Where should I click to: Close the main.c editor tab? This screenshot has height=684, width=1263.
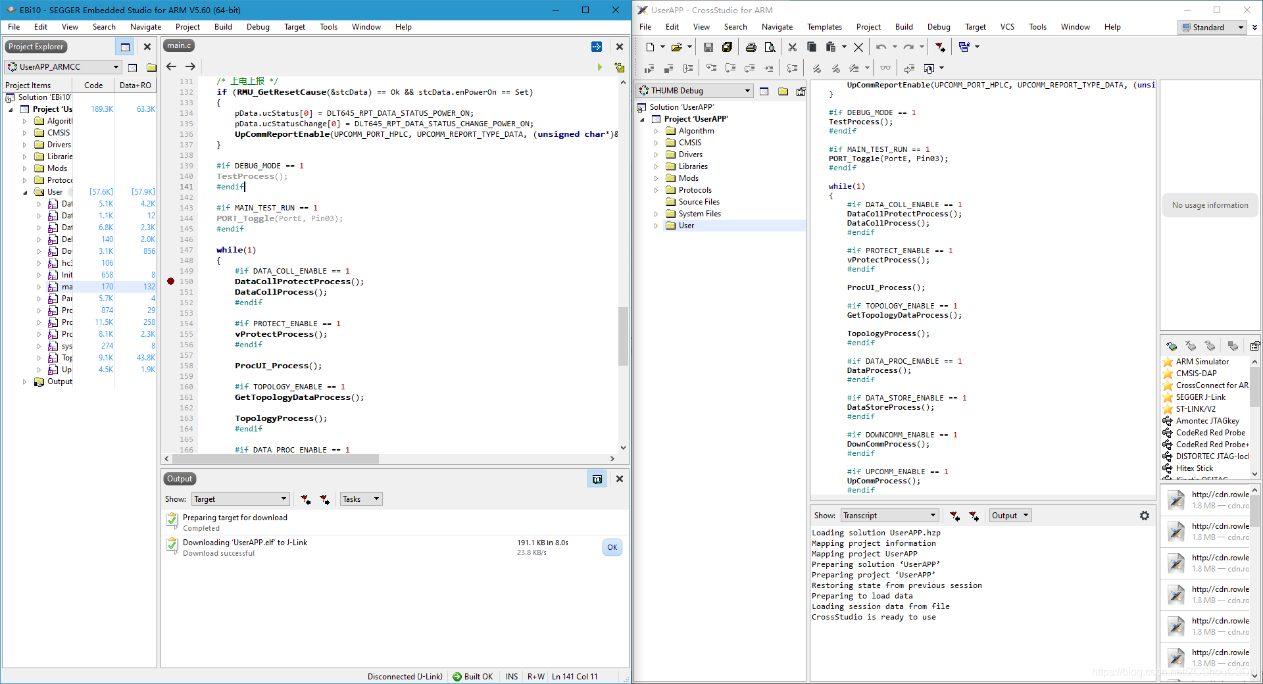coord(620,47)
